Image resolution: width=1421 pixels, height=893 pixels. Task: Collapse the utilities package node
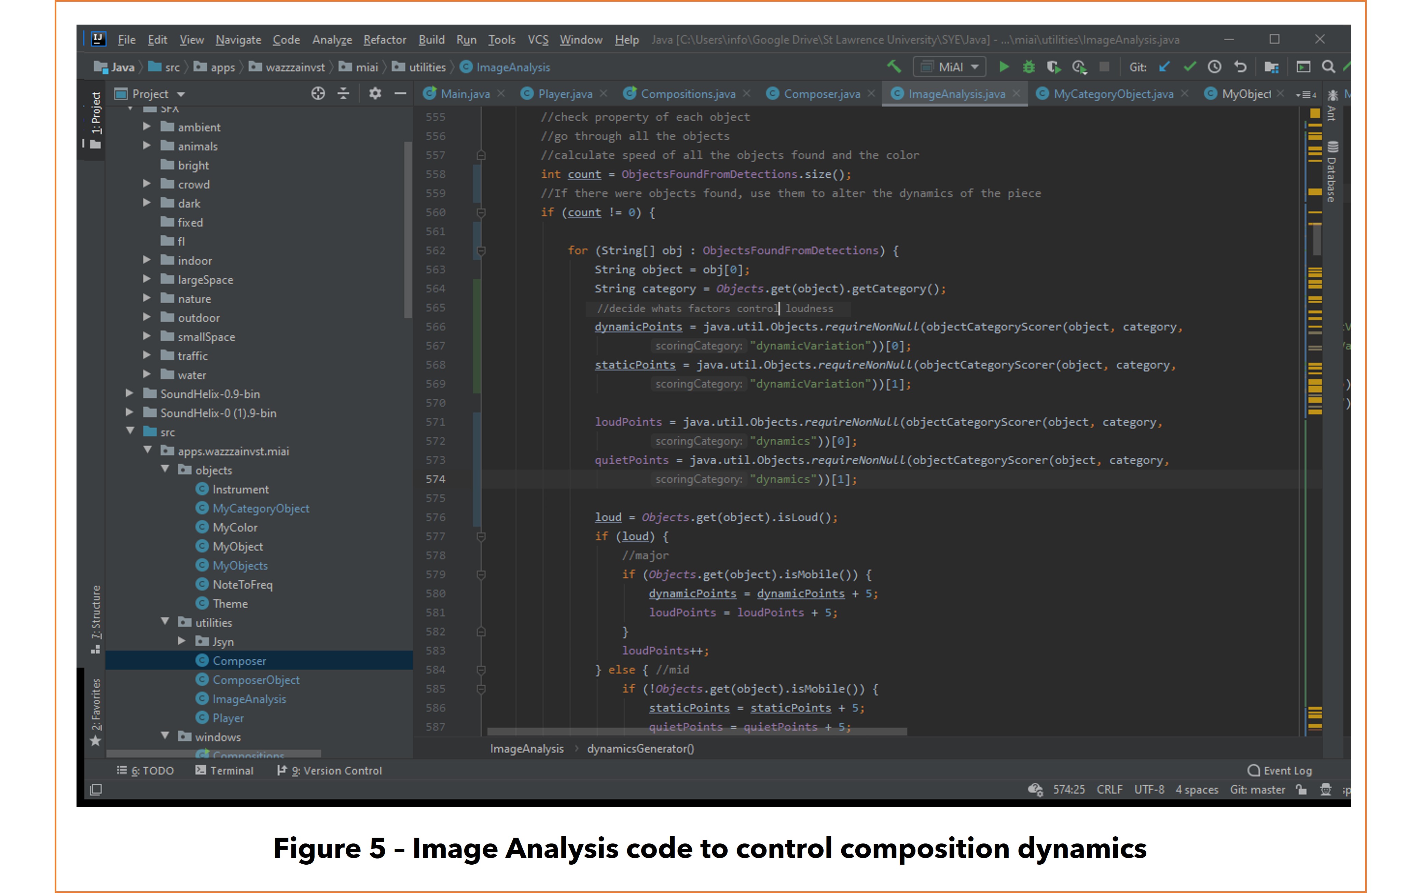(165, 621)
